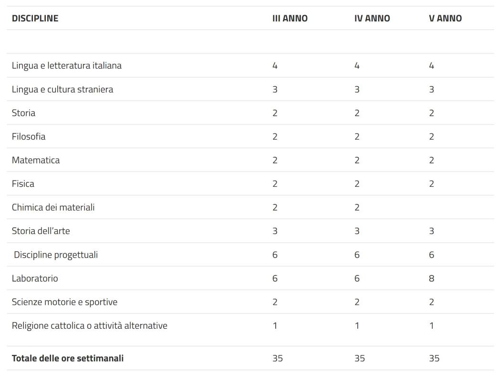Select the Laboratorio row label
The height and width of the screenshot is (374, 497).
pyautogui.click(x=35, y=278)
